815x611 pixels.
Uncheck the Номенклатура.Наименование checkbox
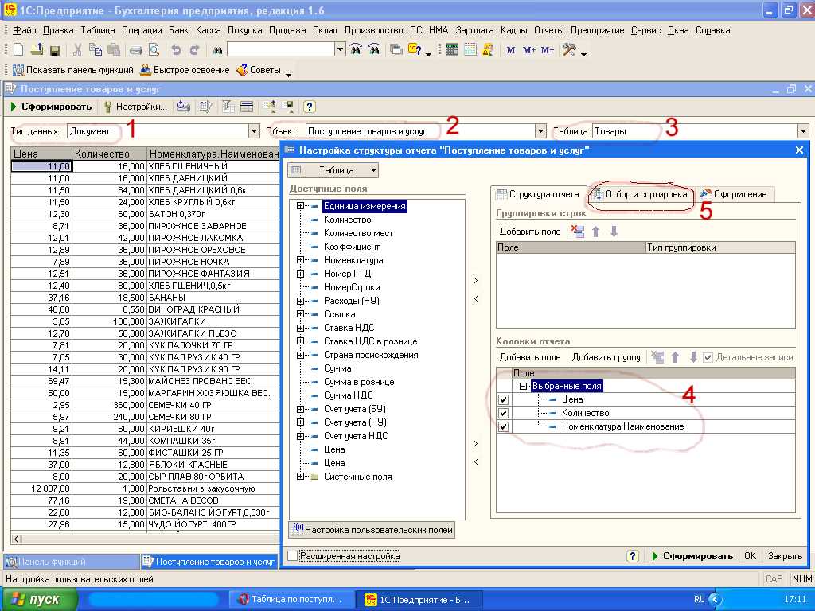point(503,426)
